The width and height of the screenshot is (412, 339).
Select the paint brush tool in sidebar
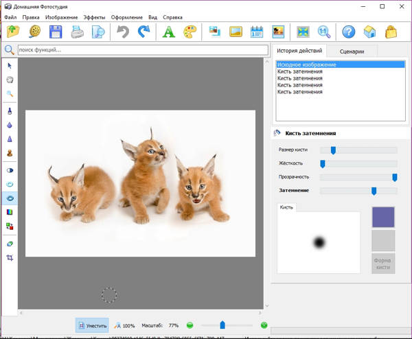(10, 111)
